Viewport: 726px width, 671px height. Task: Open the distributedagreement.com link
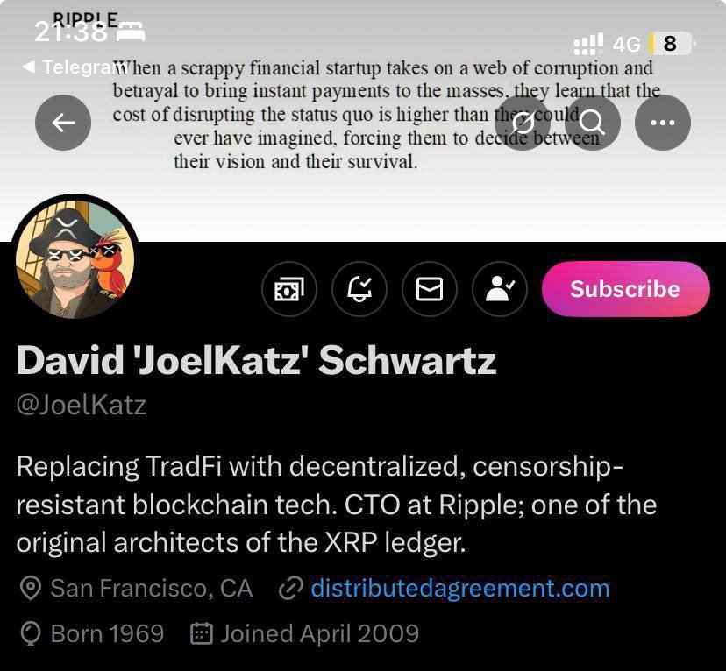pos(459,588)
